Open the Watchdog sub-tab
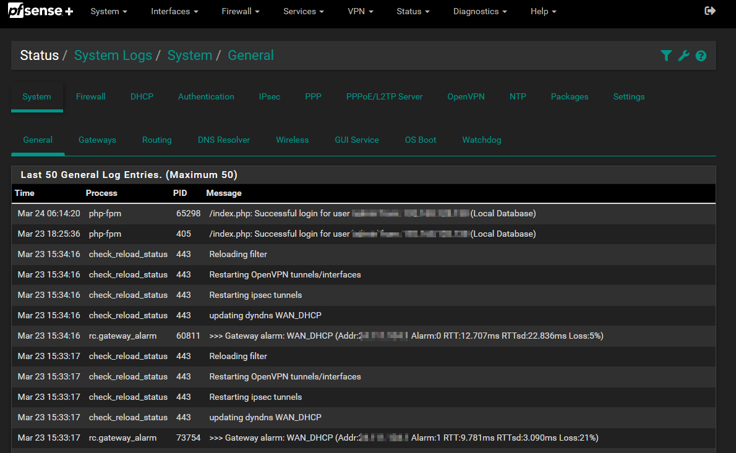The image size is (736, 453). 482,140
